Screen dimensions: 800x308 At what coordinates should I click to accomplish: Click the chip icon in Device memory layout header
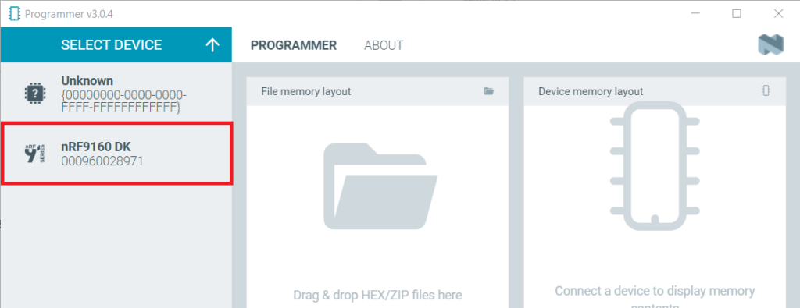[x=766, y=91]
